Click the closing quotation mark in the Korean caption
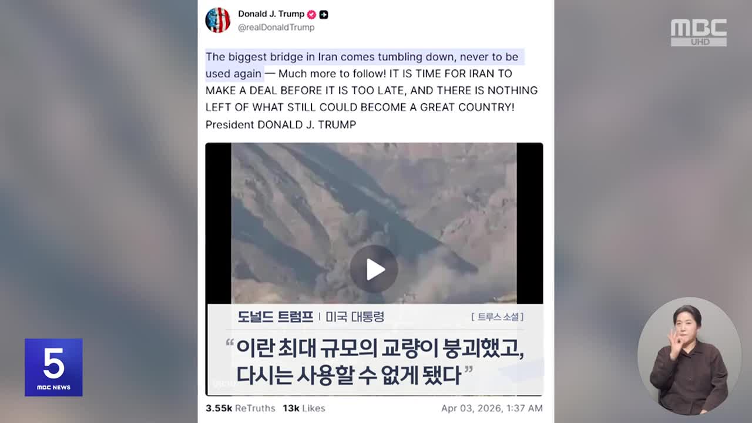The width and height of the screenshot is (752, 423). (x=468, y=370)
